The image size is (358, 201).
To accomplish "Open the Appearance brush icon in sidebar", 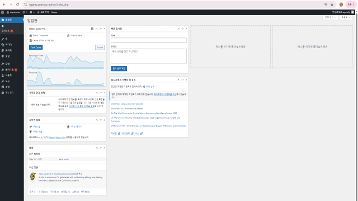I will [3, 64].
